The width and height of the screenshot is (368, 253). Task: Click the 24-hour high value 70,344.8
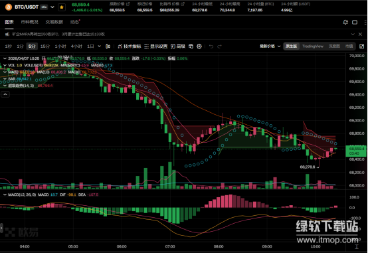click(227, 10)
